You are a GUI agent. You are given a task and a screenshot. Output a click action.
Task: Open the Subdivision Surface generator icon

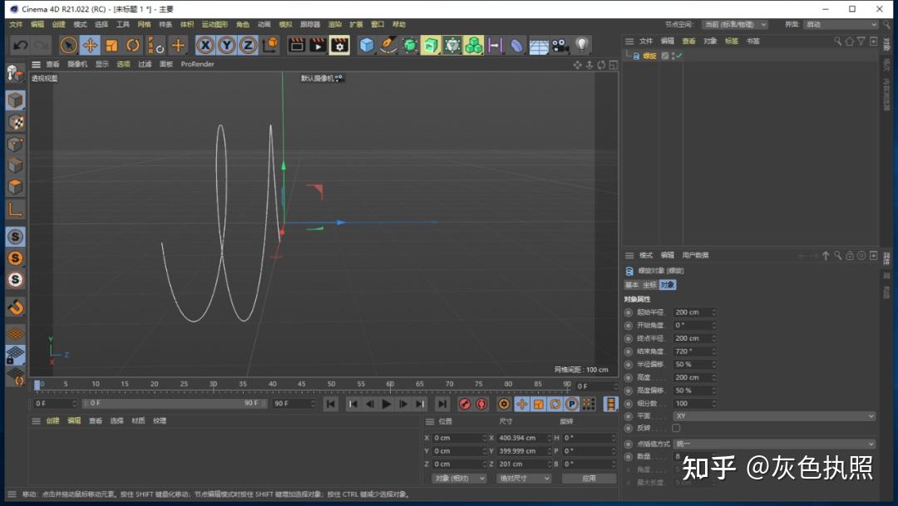409,45
